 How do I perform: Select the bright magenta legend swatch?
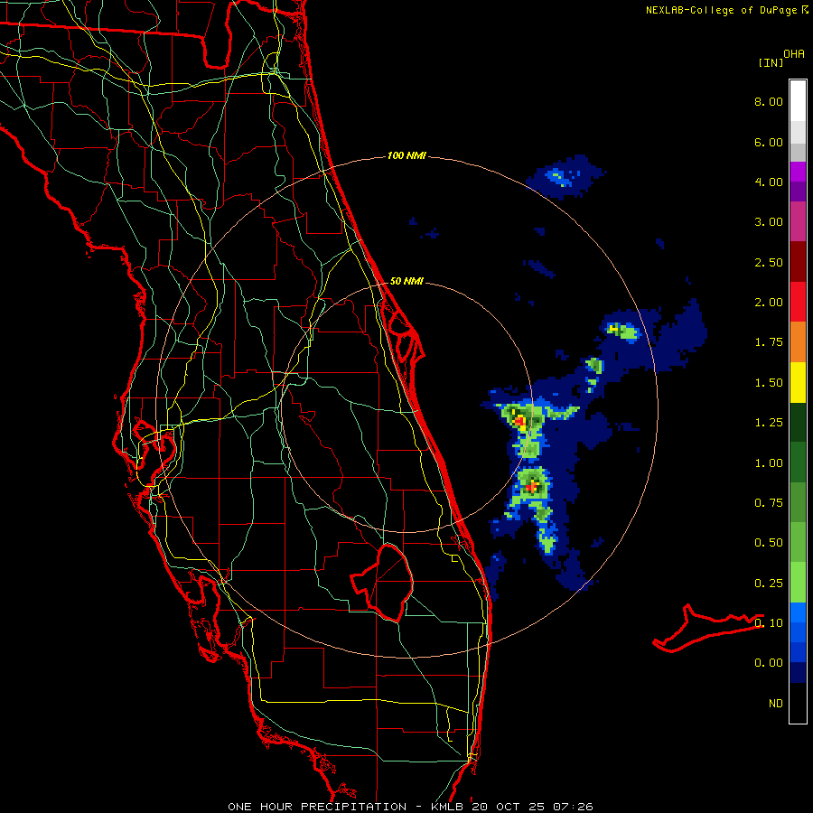(x=798, y=172)
